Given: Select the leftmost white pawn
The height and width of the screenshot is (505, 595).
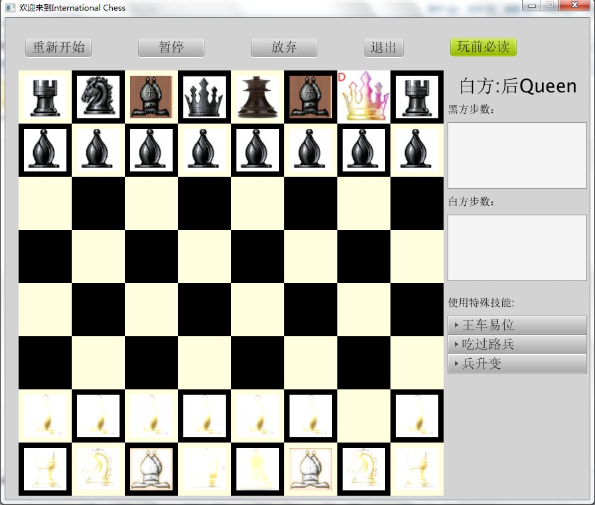Looking at the screenshot, I should (44, 416).
